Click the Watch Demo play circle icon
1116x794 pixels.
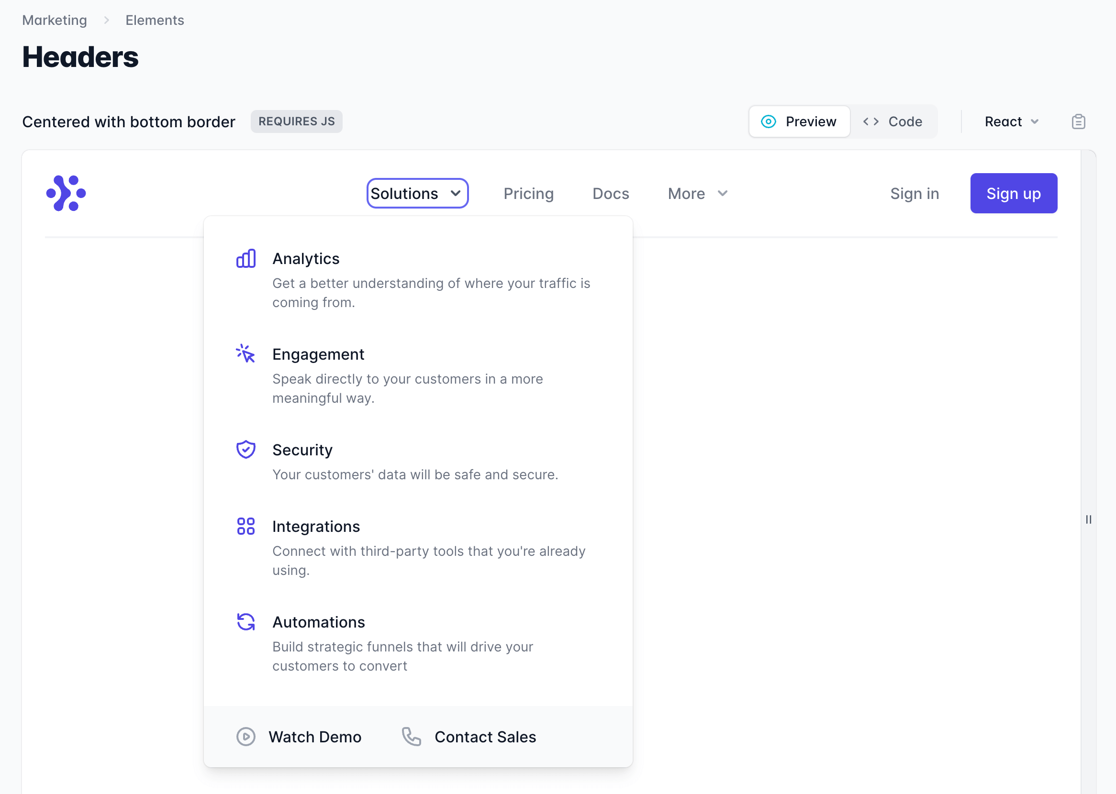(x=246, y=736)
